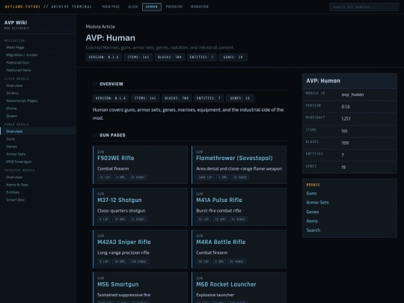Open the M6B Rocket Launcher gun card
404x303 pixels.
click(x=239, y=287)
